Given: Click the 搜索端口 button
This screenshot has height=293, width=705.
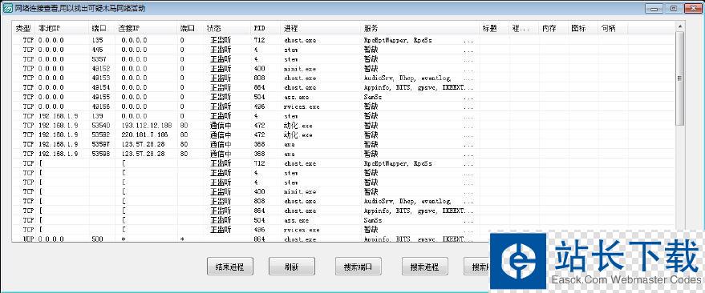Looking at the screenshot, I should [x=359, y=267].
